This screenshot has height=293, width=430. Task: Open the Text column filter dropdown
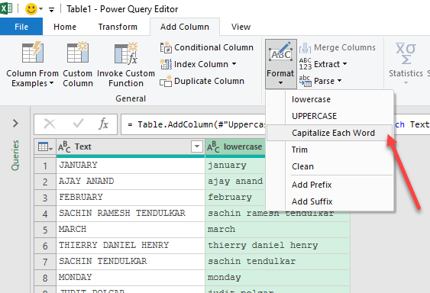pos(197,146)
